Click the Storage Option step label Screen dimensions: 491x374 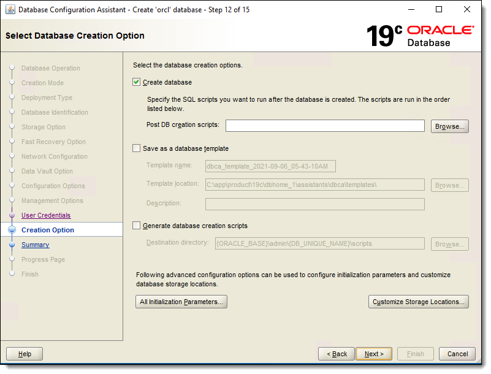coord(44,127)
